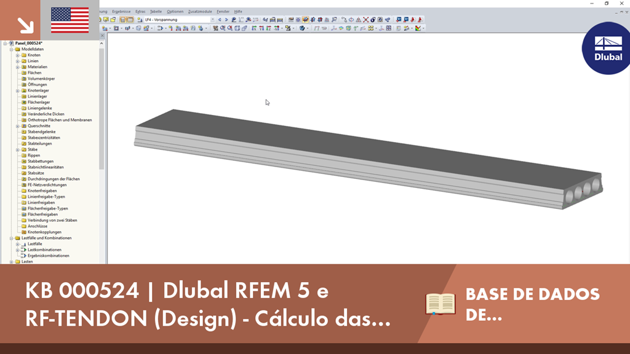This screenshot has height=354, width=630.
Task: Select Flächenfreigabe-Typen tree item
Action: pyautogui.click(x=48, y=209)
